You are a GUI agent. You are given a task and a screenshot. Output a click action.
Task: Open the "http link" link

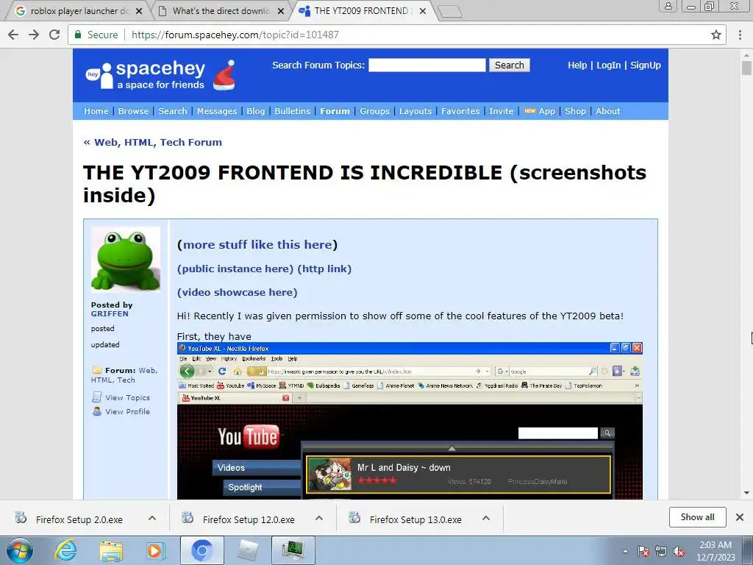pos(324,269)
